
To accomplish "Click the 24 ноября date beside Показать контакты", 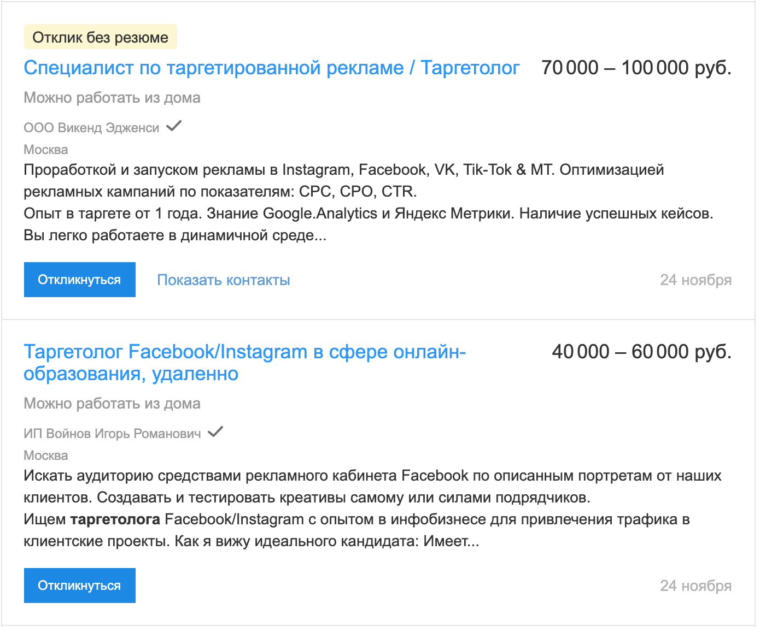I will pos(695,280).
